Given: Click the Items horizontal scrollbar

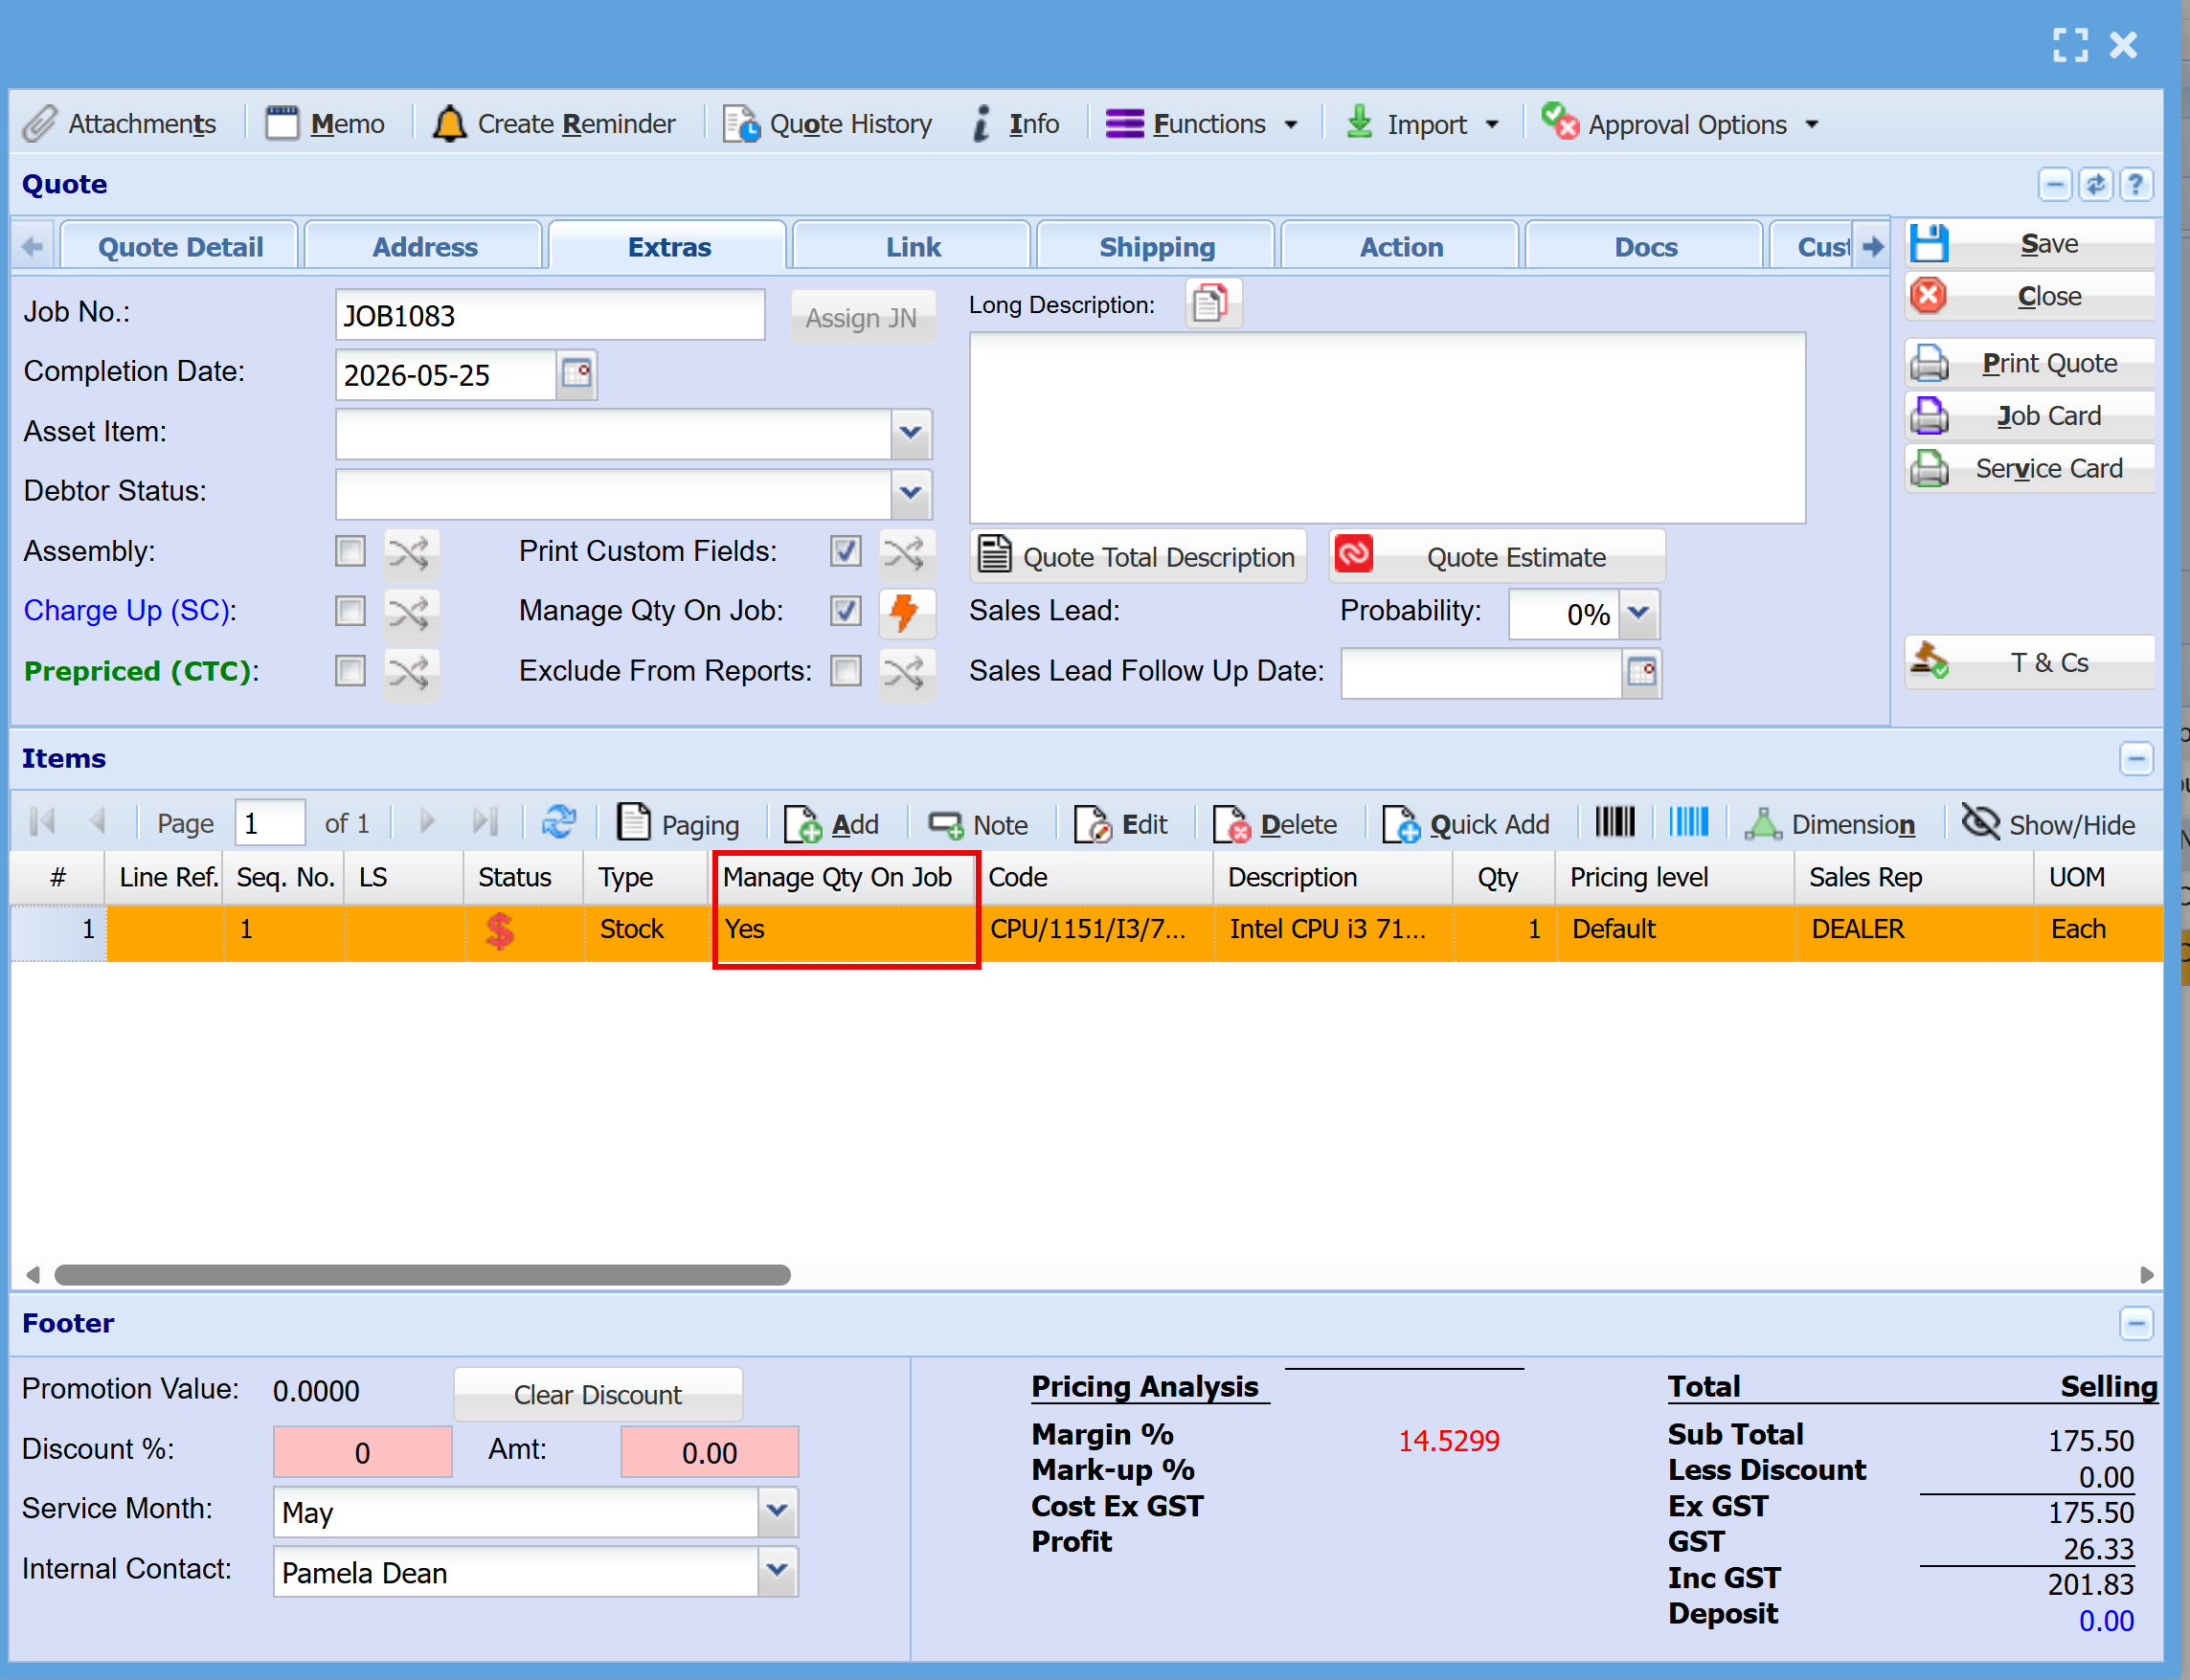Looking at the screenshot, I should (422, 1274).
